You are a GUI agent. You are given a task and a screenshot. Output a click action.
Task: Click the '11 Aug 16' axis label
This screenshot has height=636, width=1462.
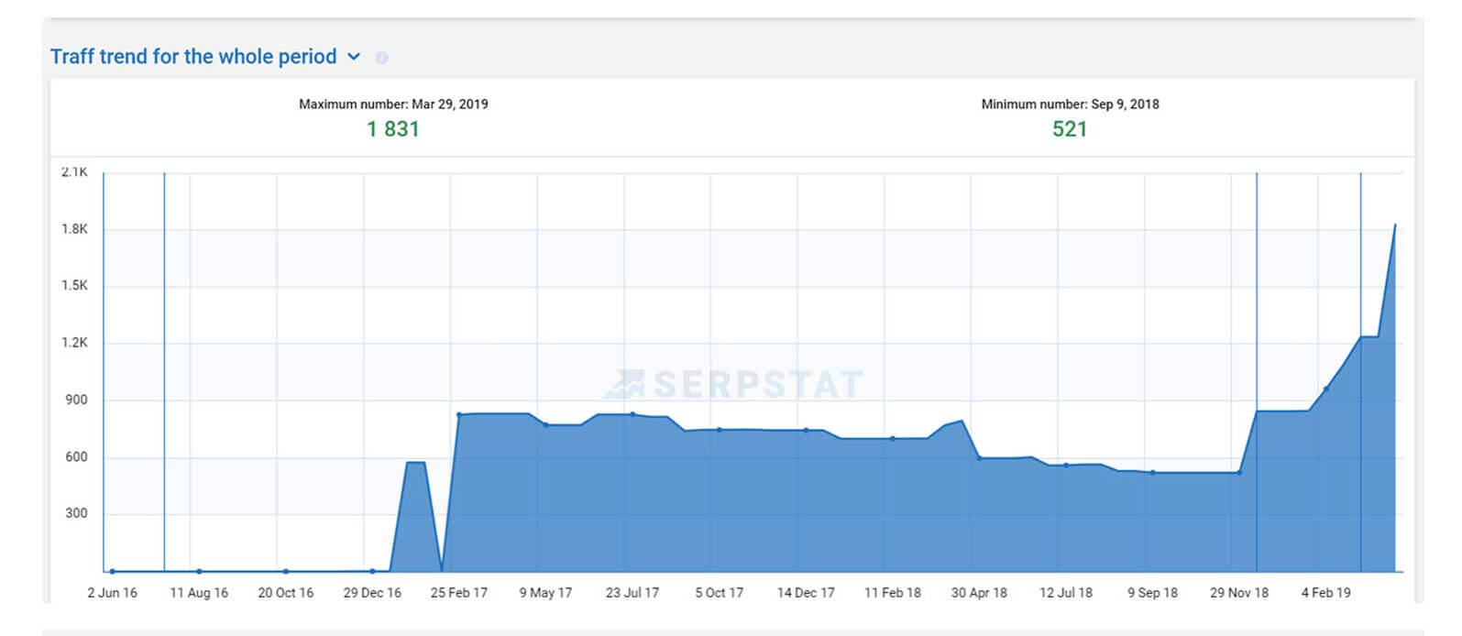click(x=199, y=593)
